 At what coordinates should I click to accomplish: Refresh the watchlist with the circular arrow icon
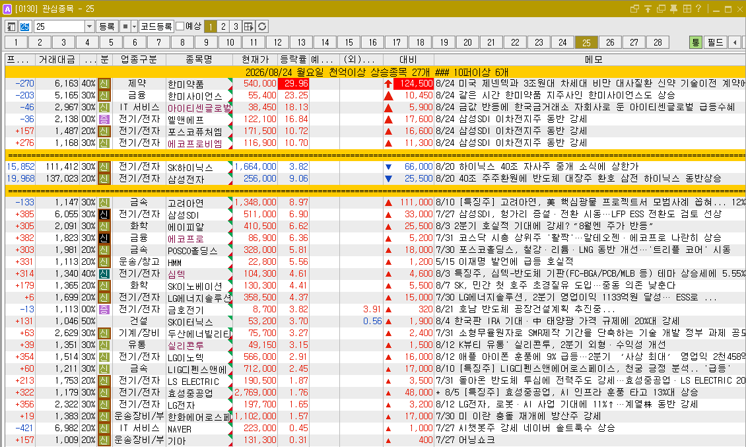(261, 26)
